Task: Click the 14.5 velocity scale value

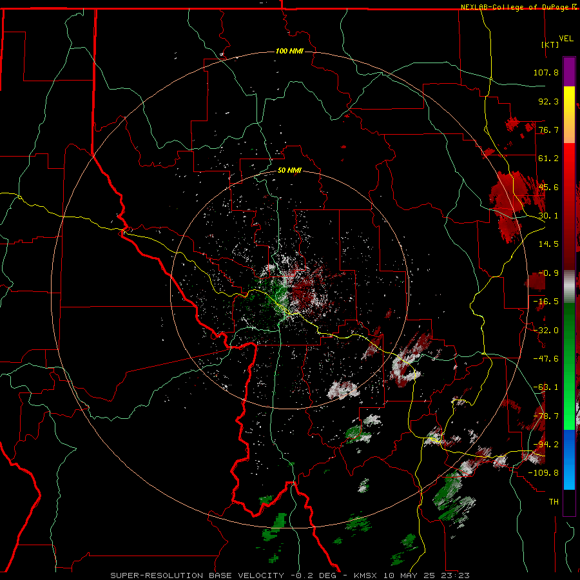Action: point(548,244)
